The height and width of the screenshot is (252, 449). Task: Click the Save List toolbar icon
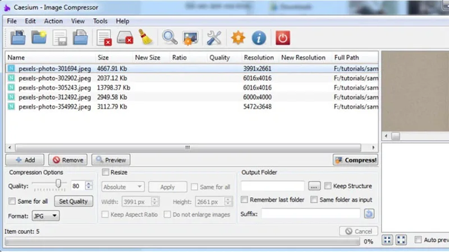(60, 38)
